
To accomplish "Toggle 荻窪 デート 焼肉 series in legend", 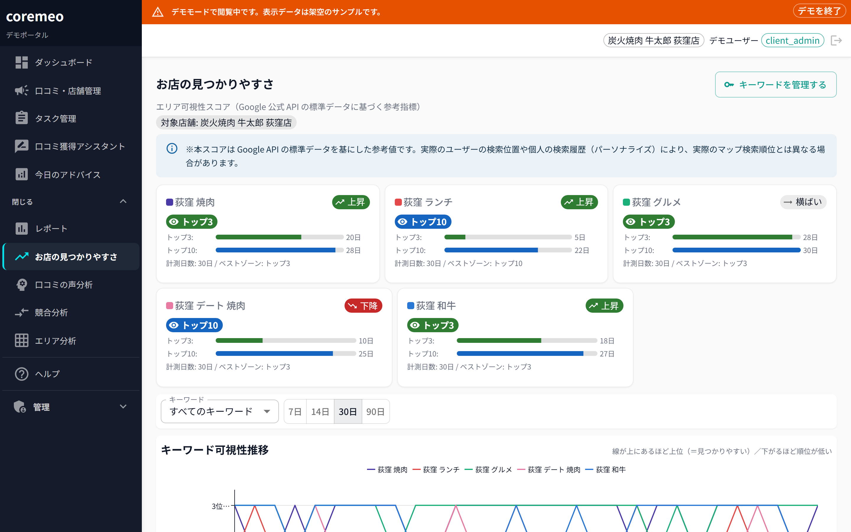I will point(549,470).
